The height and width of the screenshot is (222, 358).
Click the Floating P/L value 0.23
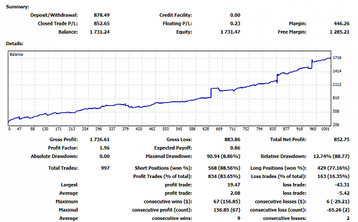(x=235, y=24)
